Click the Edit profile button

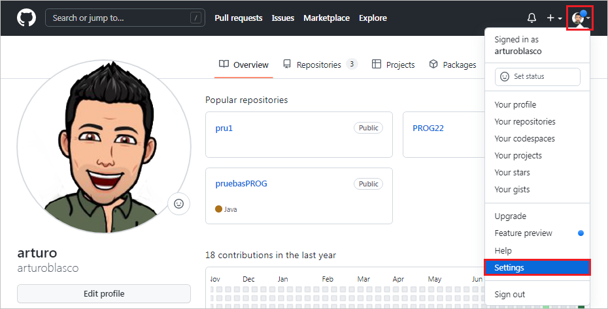pyautogui.click(x=104, y=294)
